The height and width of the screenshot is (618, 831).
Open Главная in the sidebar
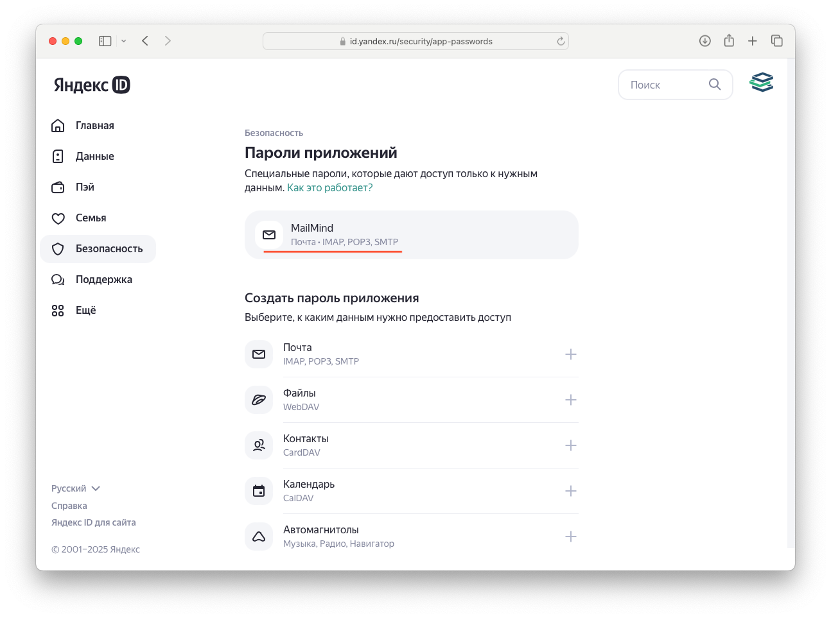(94, 125)
